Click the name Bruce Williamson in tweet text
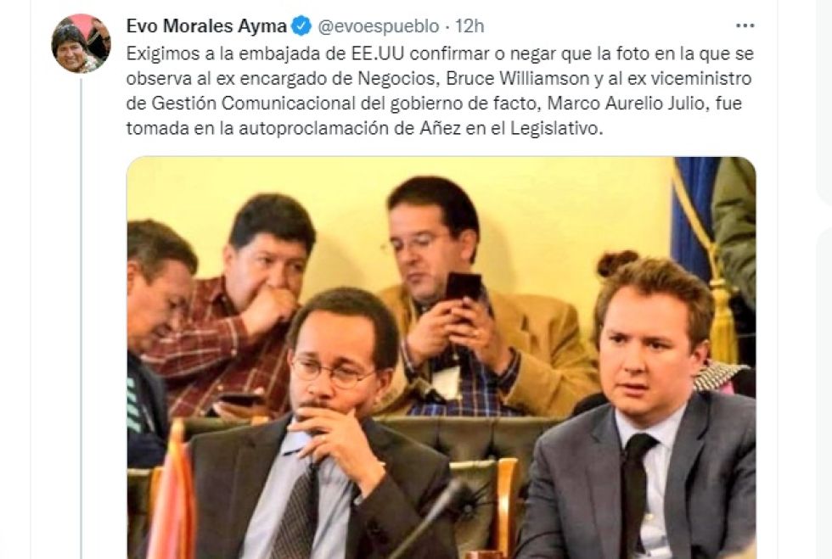Screen dimensions: 832x559 (x=517, y=78)
